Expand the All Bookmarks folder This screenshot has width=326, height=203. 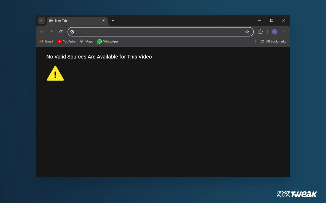point(273,41)
